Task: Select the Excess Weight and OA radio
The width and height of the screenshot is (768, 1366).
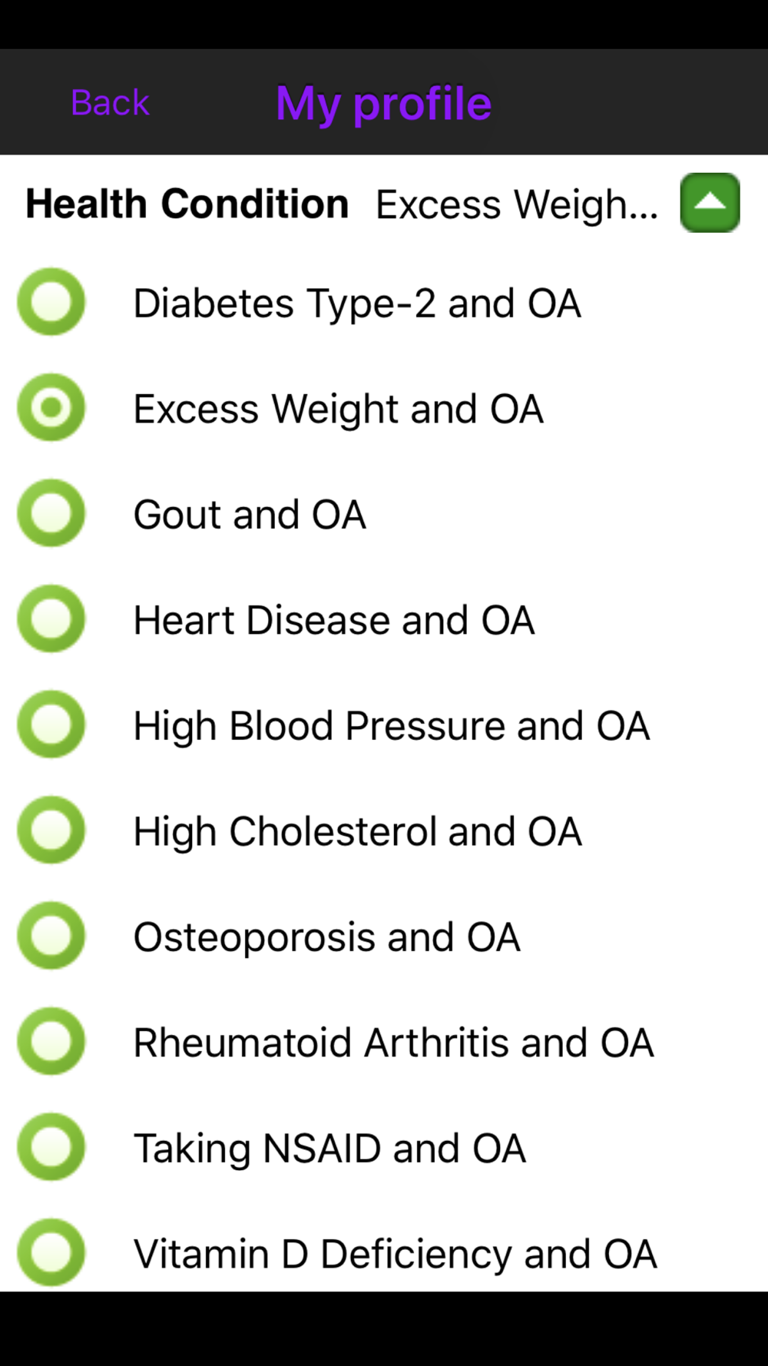Action: pyautogui.click(x=51, y=407)
